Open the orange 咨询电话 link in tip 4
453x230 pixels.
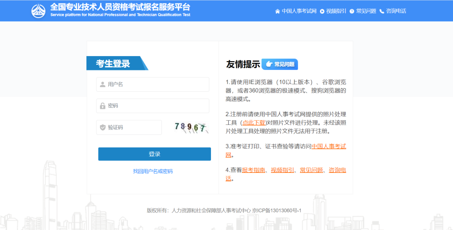click(337, 170)
